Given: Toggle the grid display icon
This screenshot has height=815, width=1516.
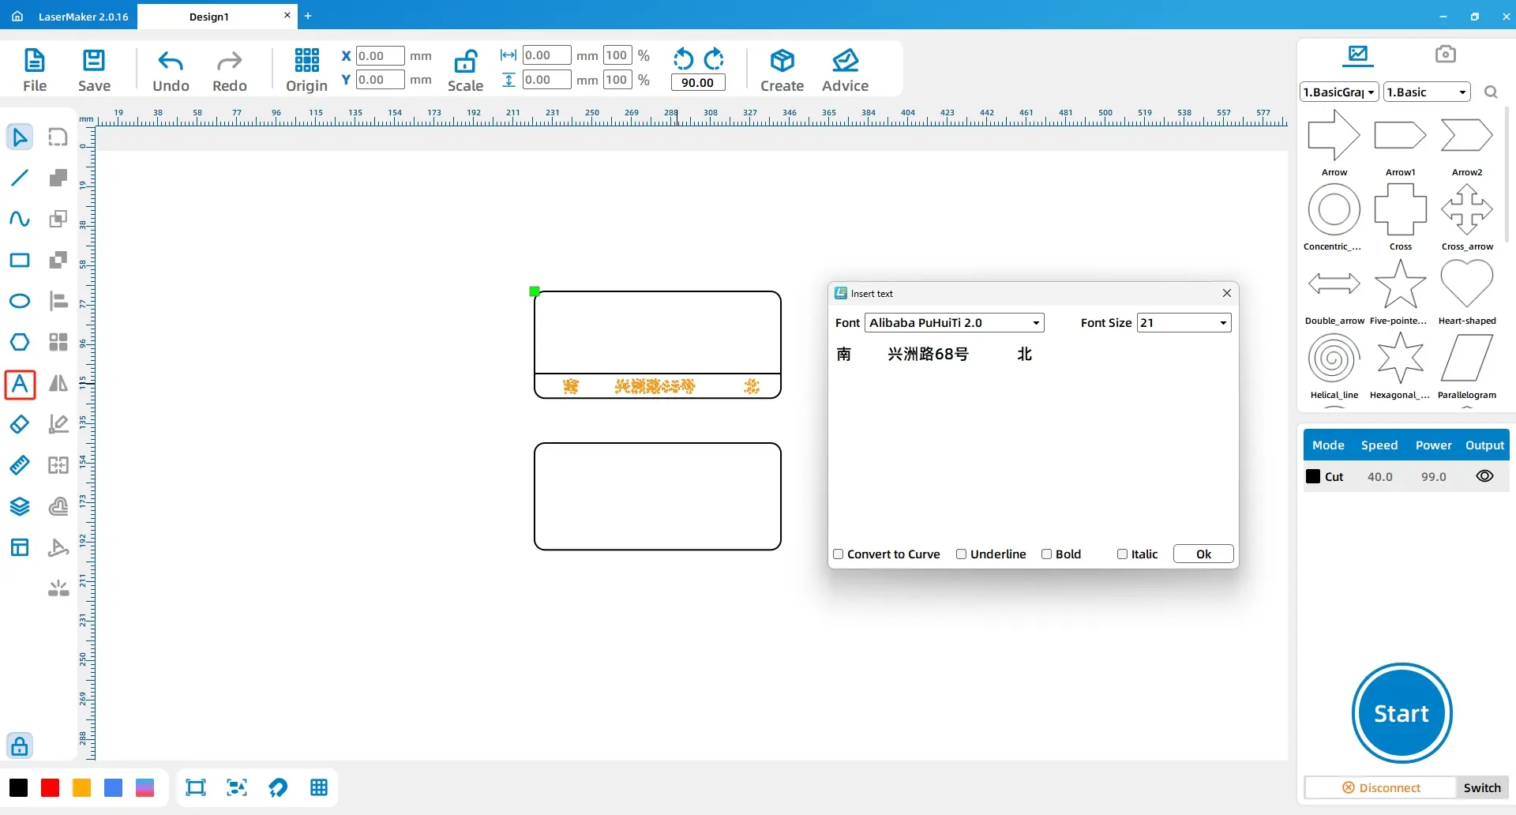Looking at the screenshot, I should pos(319,787).
